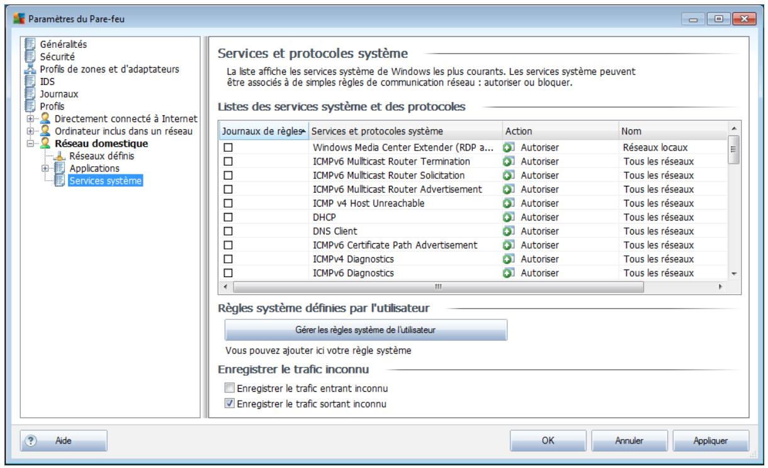Image resolution: width=768 pixels, height=468 pixels.
Task: Click the scroll-down arrow of services list
Action: (733, 275)
